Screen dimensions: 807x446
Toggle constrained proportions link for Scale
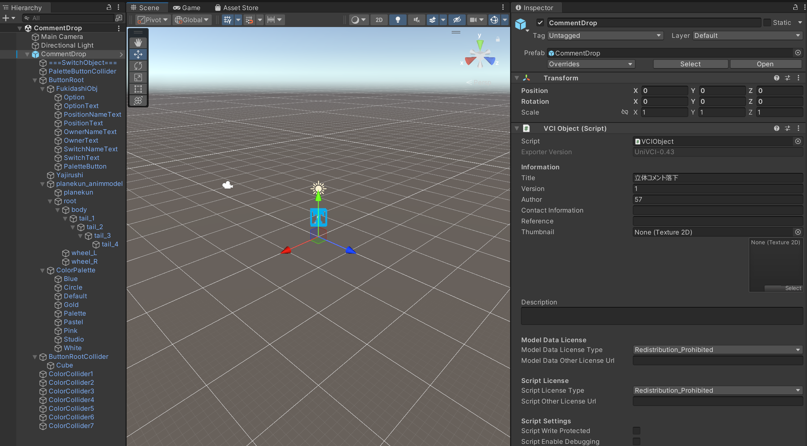[x=625, y=112]
